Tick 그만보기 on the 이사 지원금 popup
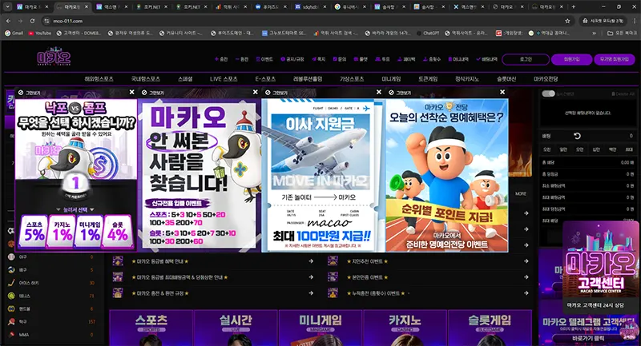The image size is (641, 346). coord(276,93)
